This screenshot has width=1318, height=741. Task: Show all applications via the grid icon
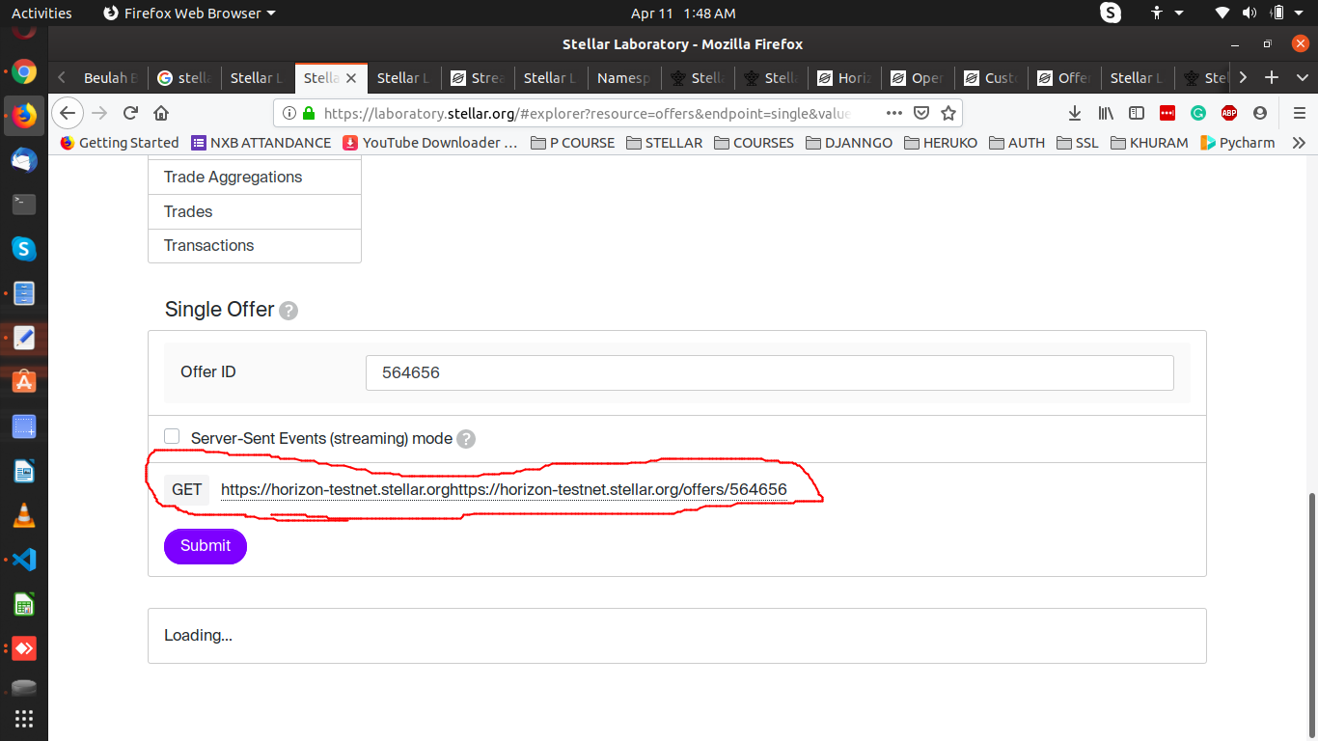point(23,718)
